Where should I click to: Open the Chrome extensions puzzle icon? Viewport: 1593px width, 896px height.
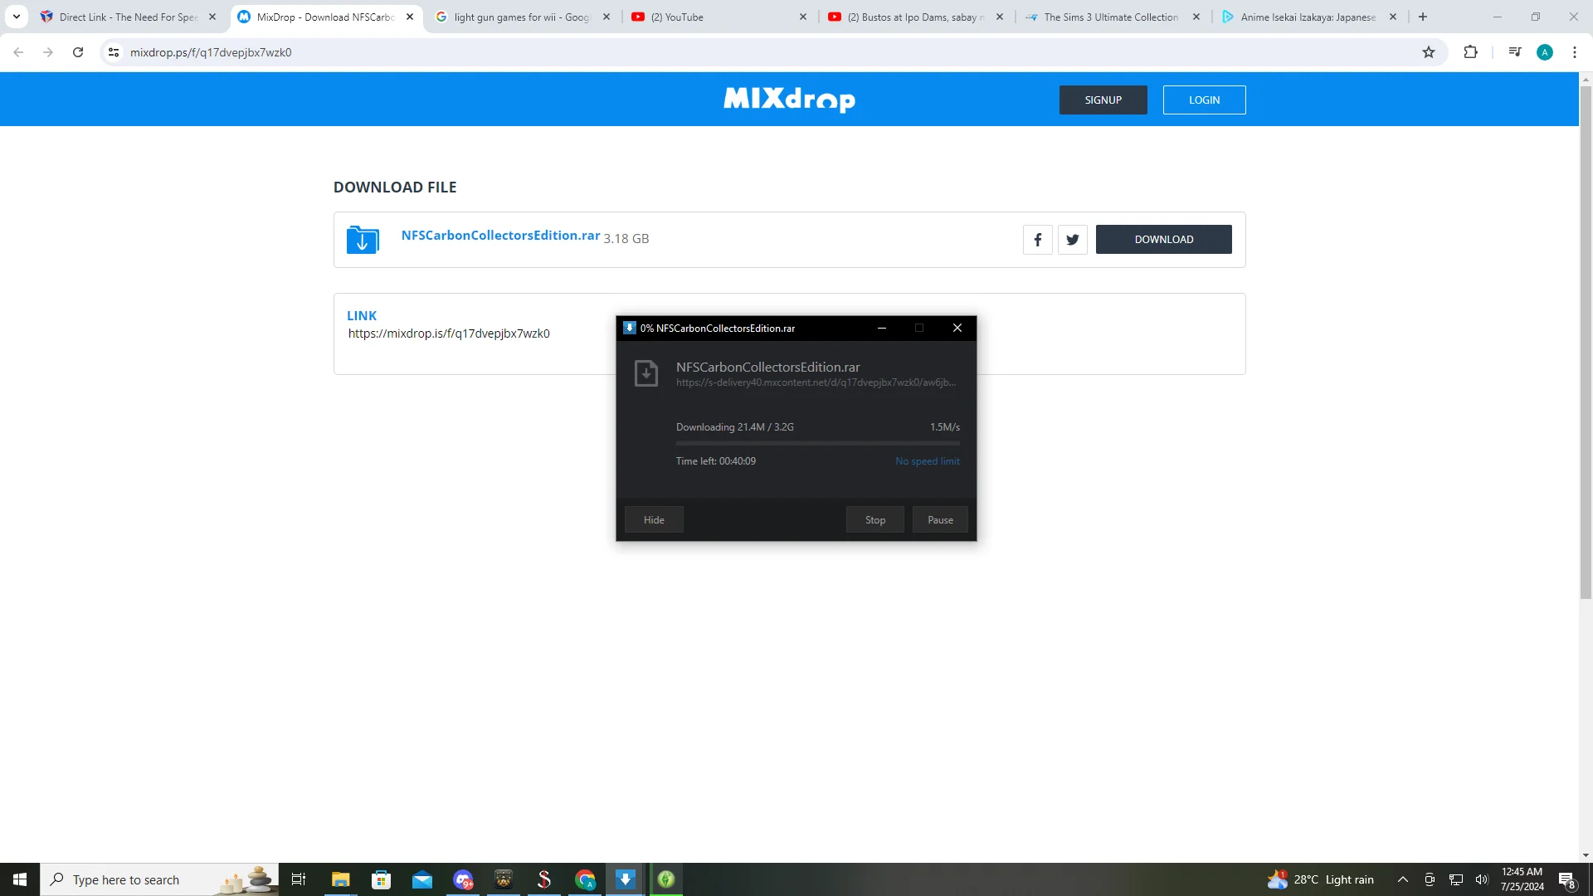(x=1470, y=52)
